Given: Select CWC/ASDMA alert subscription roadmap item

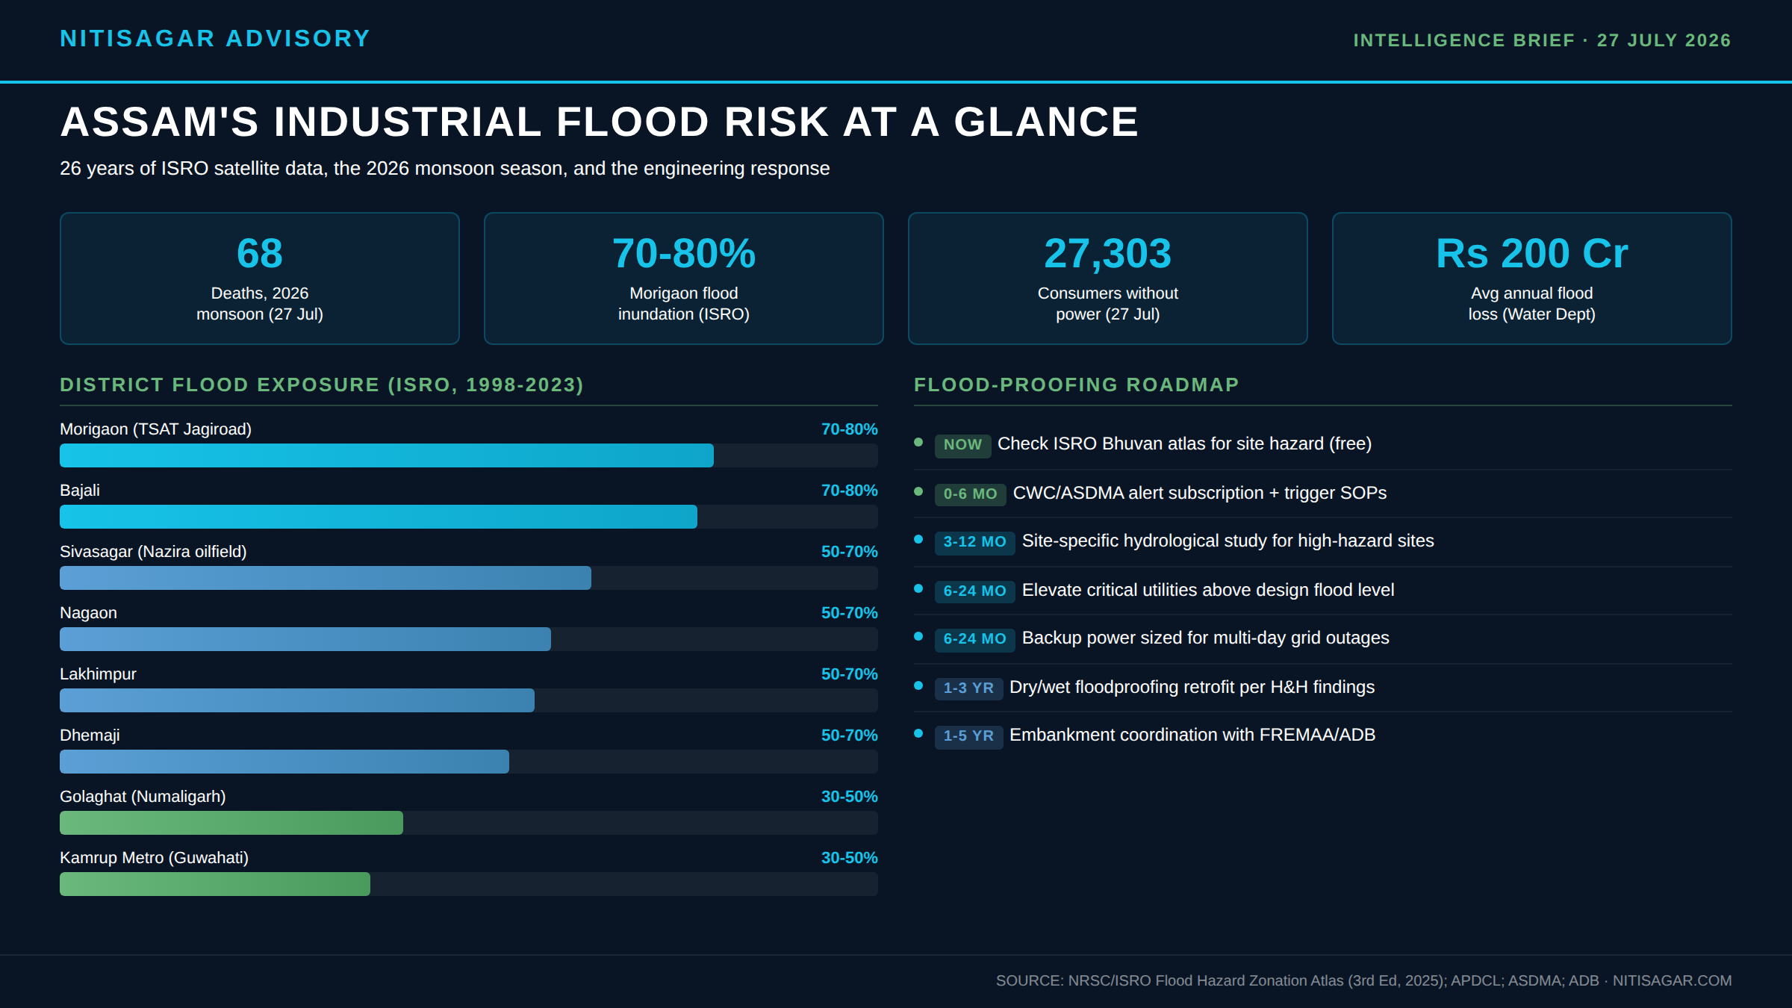Looking at the screenshot, I should (1199, 493).
